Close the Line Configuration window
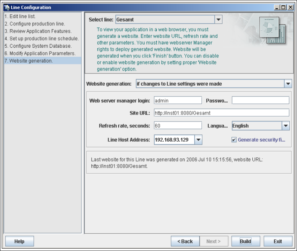Screen dimensions: 297x251 pos(290,7)
